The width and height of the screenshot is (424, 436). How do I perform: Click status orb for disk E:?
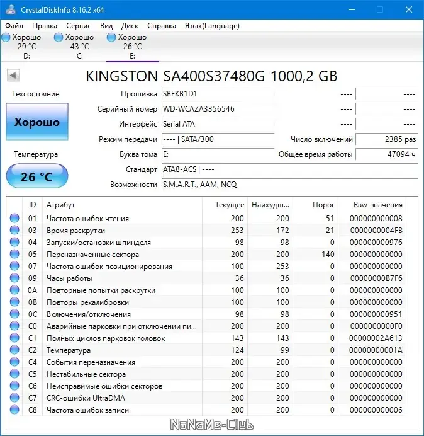click(x=111, y=37)
